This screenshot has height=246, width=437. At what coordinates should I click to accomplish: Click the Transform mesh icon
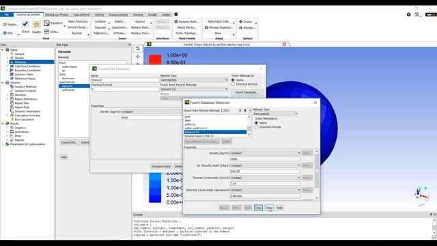tap(46, 23)
